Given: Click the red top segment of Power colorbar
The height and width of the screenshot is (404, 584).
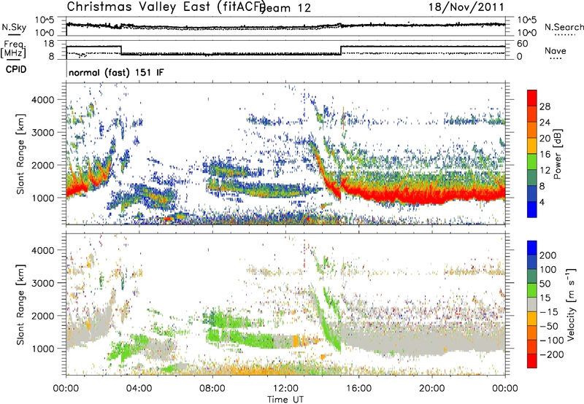Looking at the screenshot, I should (532, 98).
